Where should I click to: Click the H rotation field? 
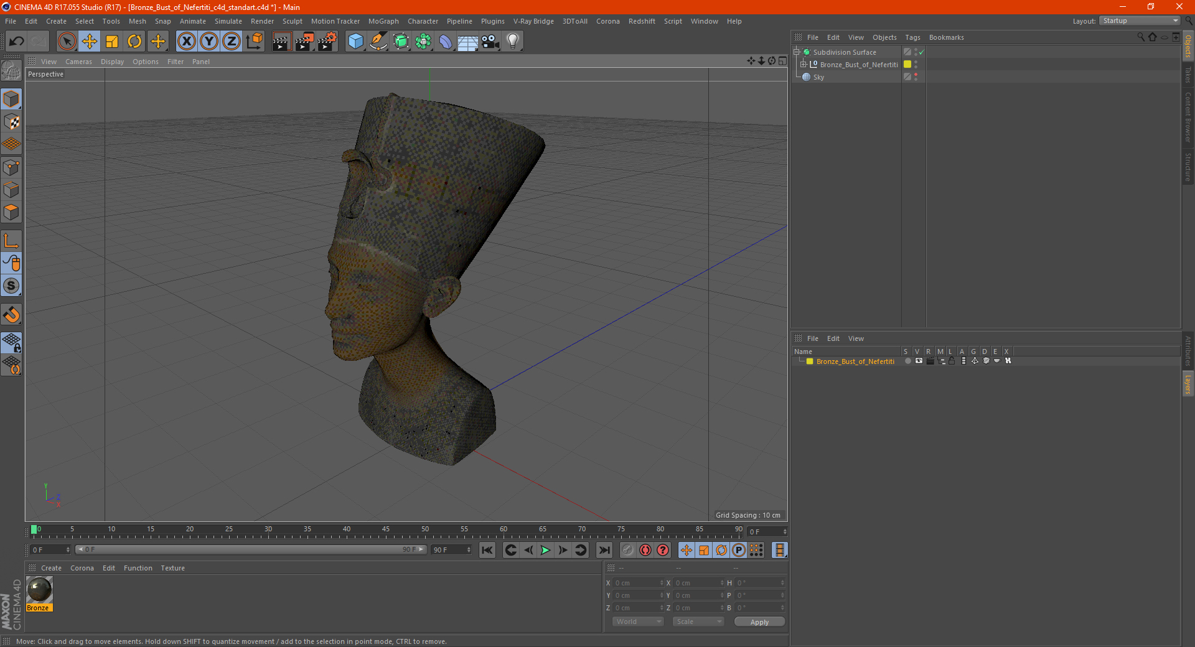click(761, 583)
